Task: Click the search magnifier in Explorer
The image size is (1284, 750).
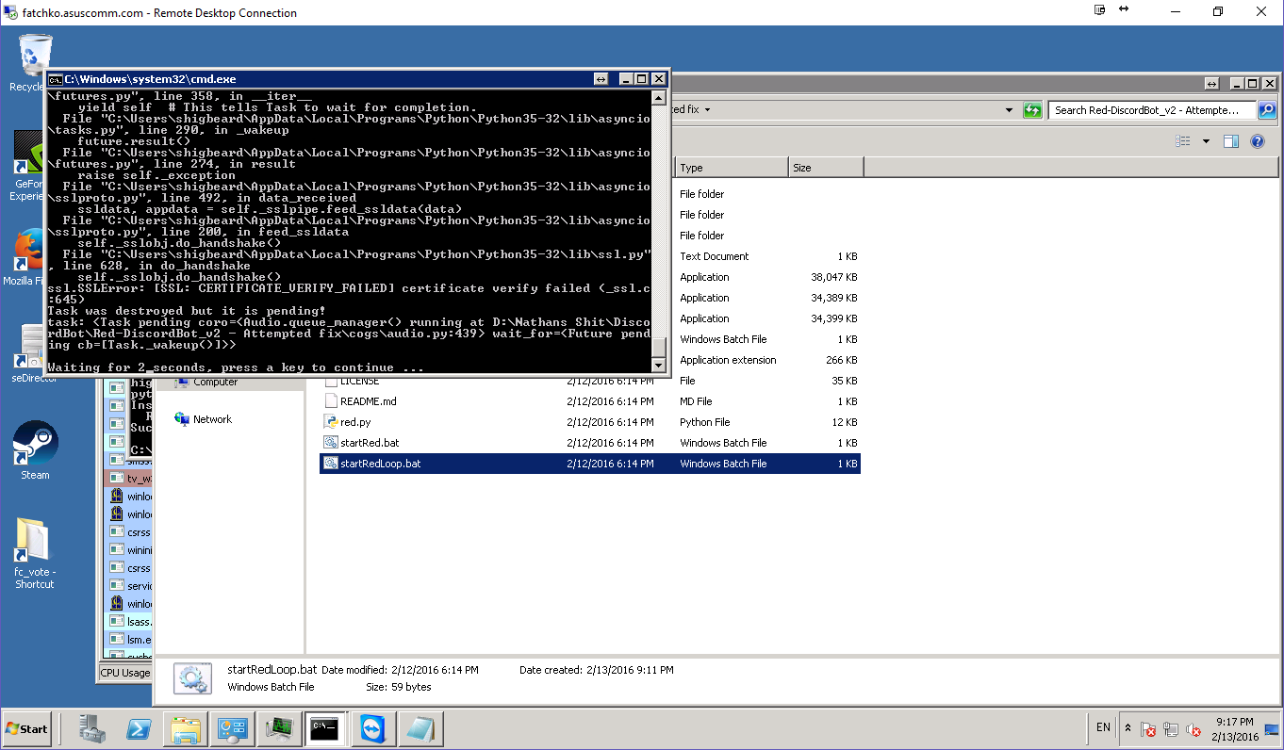Action: pos(1267,110)
